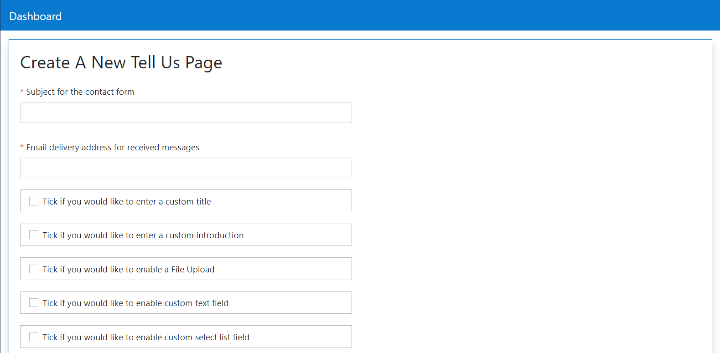Image resolution: width=720 pixels, height=353 pixels.
Task: Click the 'enable custom select list field' label
Action: 146,338
